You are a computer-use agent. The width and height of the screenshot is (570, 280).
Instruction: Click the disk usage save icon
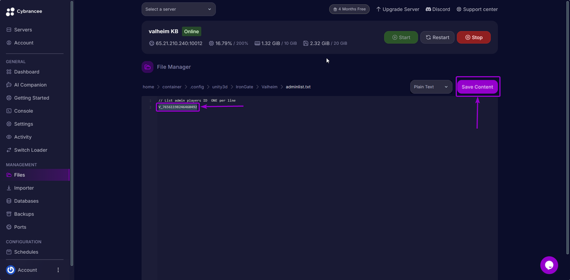306,43
